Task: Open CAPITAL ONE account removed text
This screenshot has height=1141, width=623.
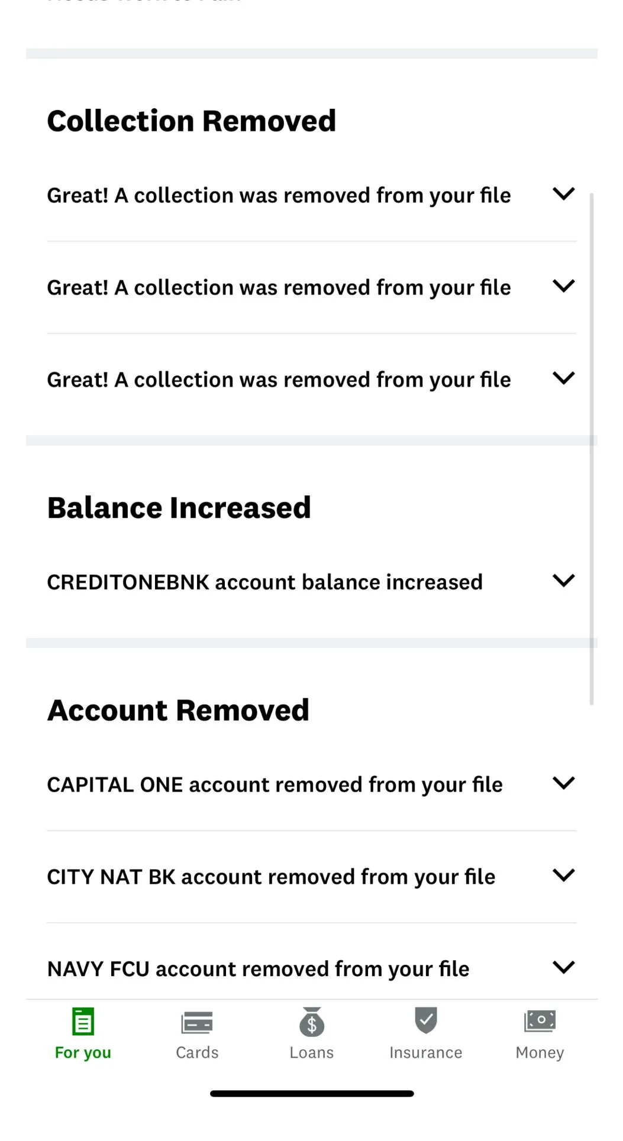Action: click(x=275, y=785)
